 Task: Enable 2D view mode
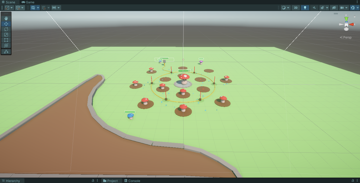296,7
